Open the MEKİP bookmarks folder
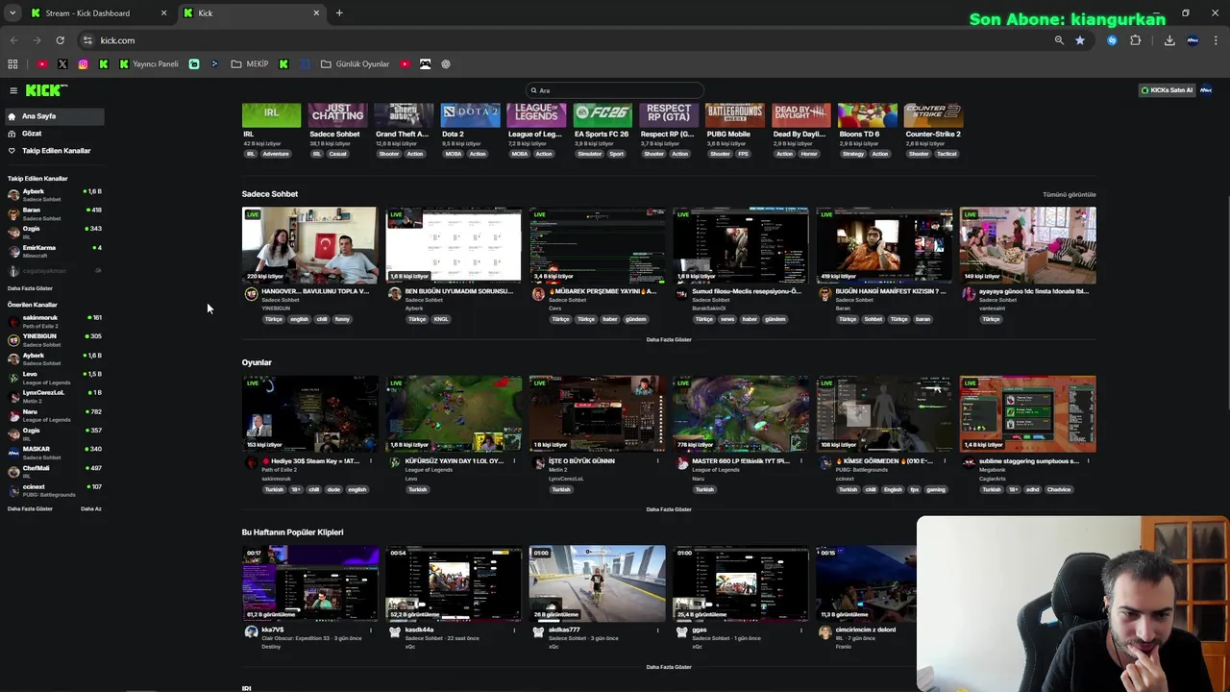 pos(250,64)
